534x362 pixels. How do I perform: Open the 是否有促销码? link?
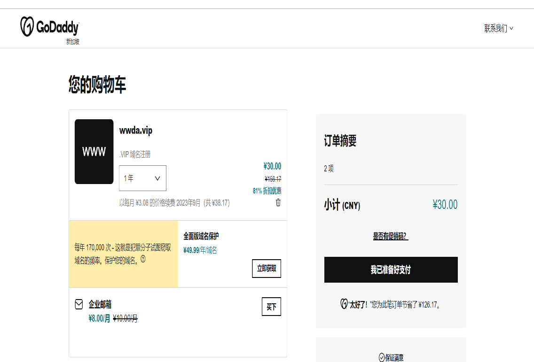[391, 236]
